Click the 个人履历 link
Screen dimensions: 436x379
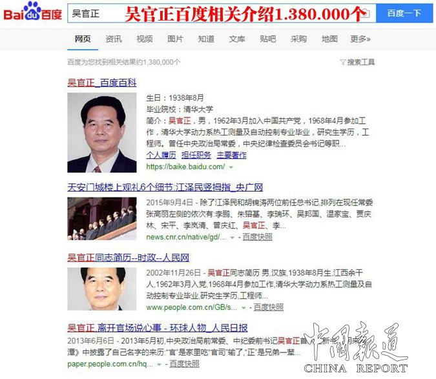point(161,155)
